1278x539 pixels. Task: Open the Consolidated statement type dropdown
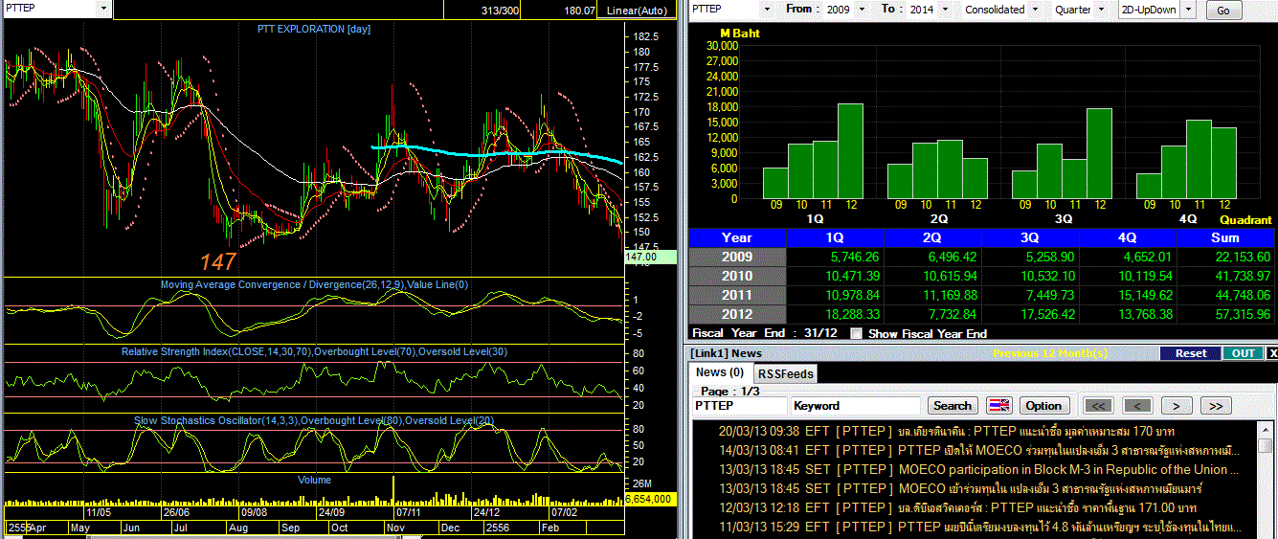point(1033,10)
